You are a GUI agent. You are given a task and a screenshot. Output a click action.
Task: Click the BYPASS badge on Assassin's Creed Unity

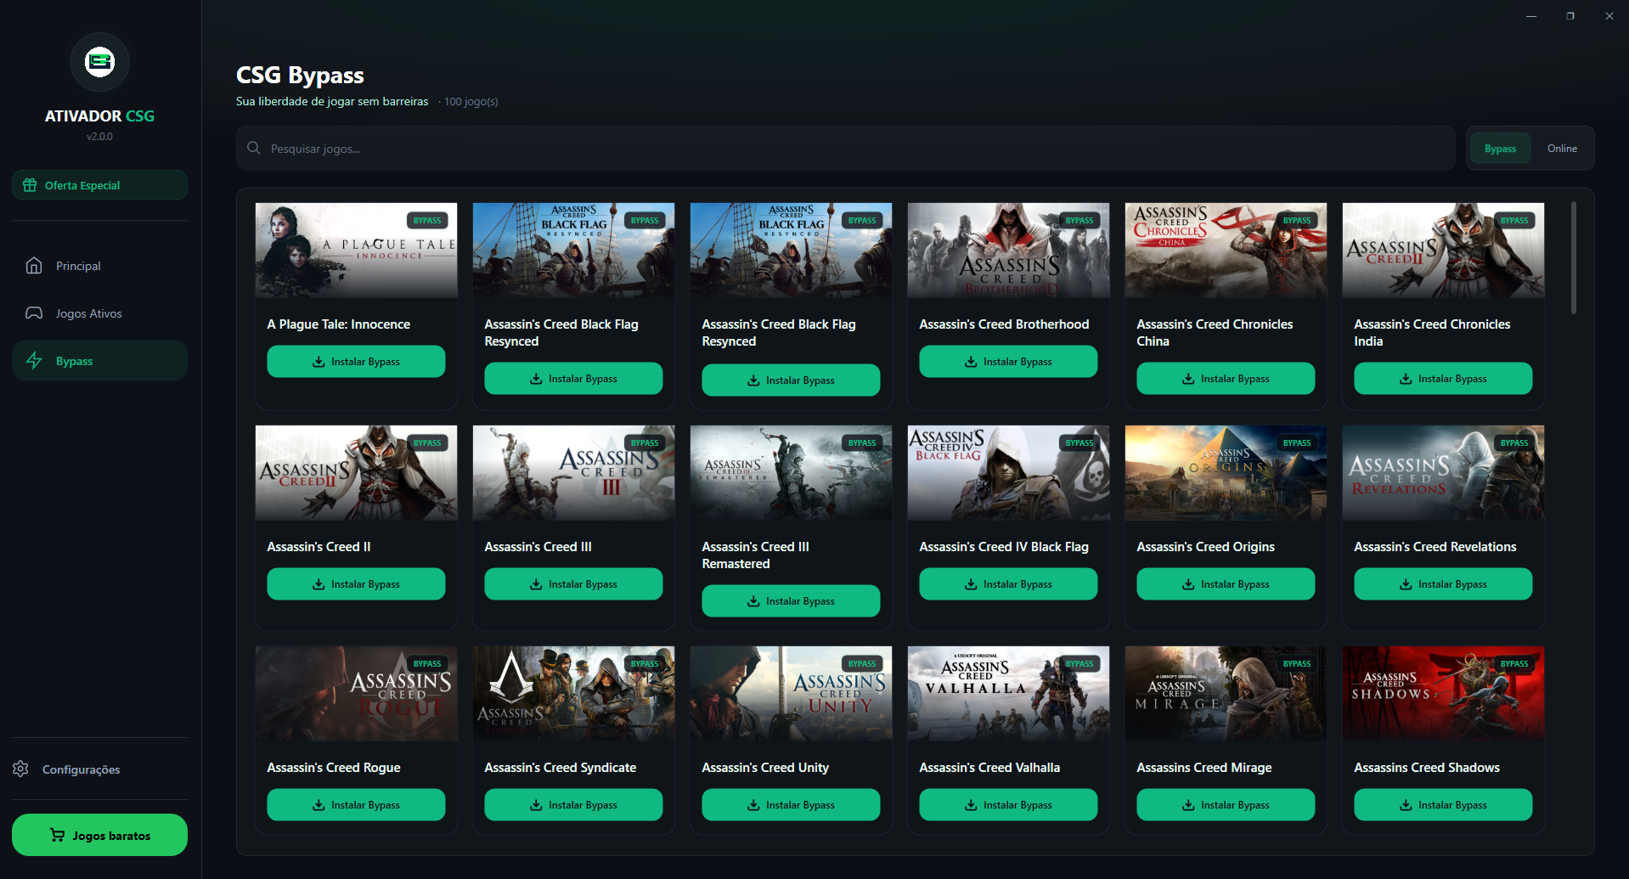[x=862, y=663]
